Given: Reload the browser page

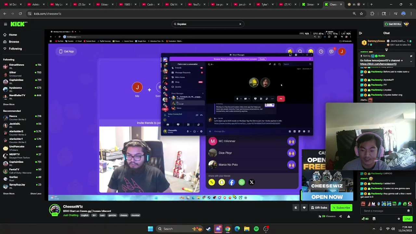Looking at the screenshot, I should click(20, 14).
